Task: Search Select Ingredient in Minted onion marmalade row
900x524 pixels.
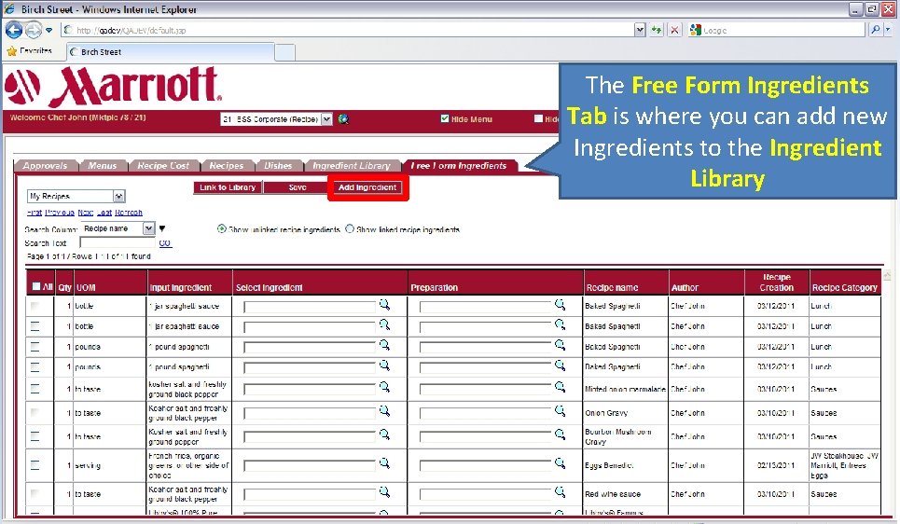Action: [x=384, y=387]
